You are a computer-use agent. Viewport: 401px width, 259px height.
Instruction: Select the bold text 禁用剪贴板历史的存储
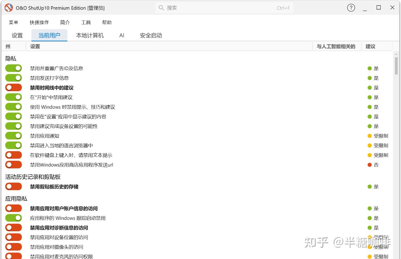pos(54,187)
